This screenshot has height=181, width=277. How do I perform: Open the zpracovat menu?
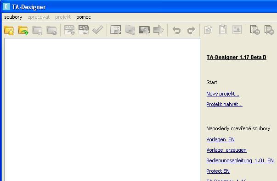[x=39, y=17]
